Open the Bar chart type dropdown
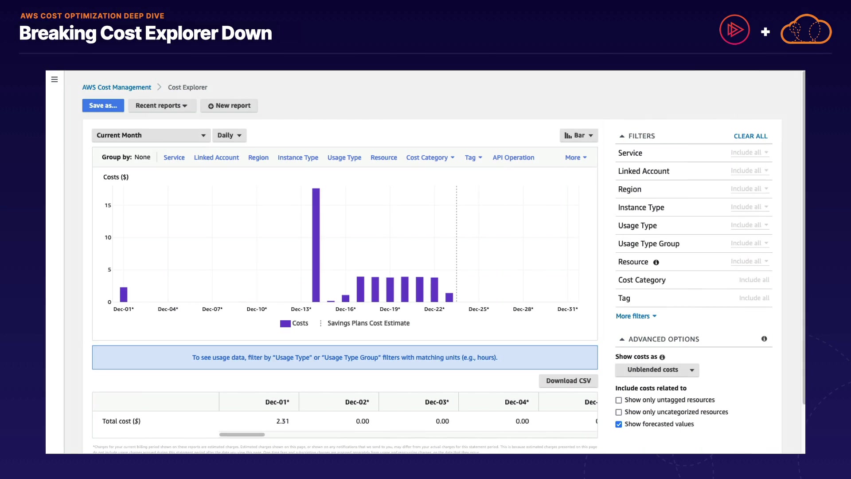 578,135
